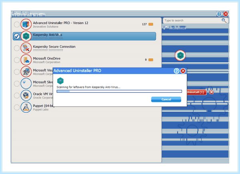The image size is (240, 174).
Task: Click the Microsoft OneDrive folder icon
Action: (x=26, y=60)
